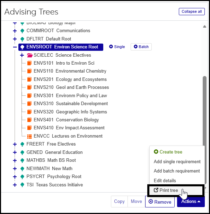Click the ENVS320 course book icon
Image resolution: width=210 pixels, height=214 pixels.
tap(29, 112)
